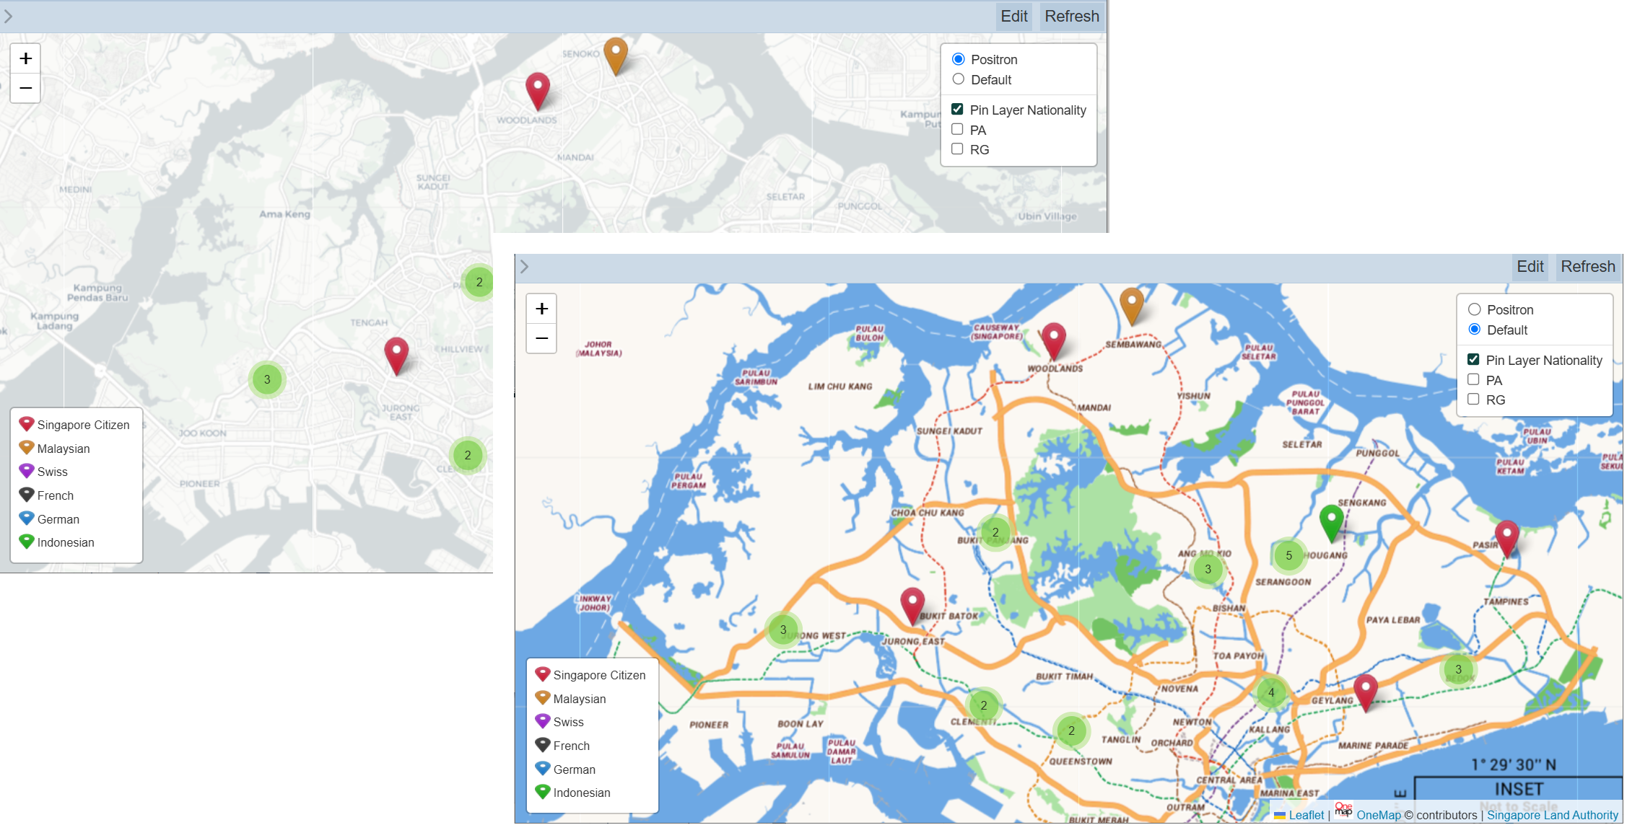
Task: Click the red pin near Geylang
Action: [x=1365, y=691]
